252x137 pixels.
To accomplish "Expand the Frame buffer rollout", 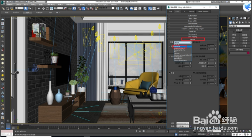I will (192, 21).
